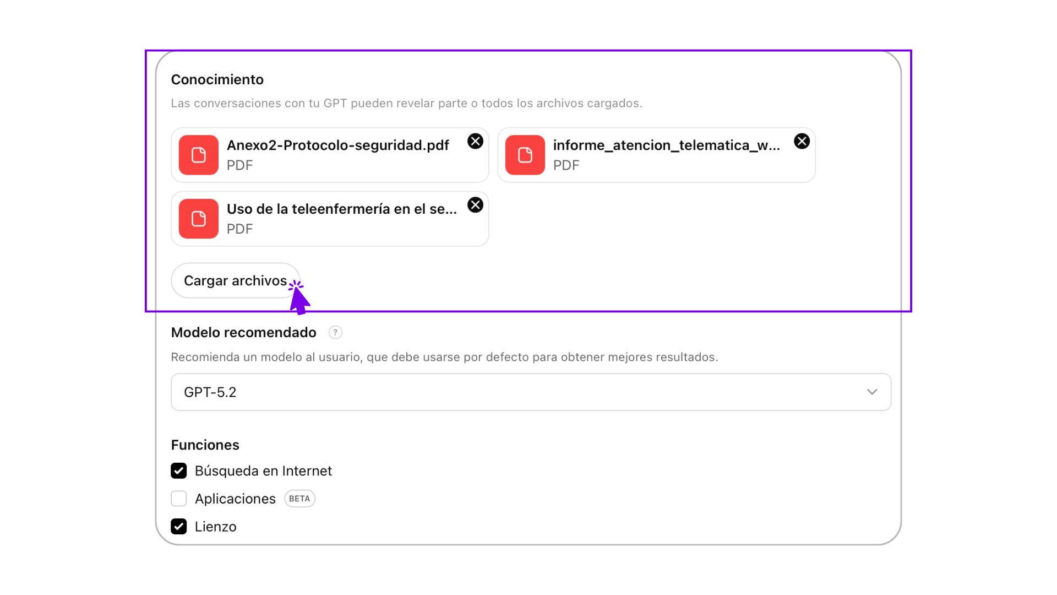1057x595 pixels.
Task: Click the informe_atencion_telematica PDF file icon
Action: tap(525, 155)
